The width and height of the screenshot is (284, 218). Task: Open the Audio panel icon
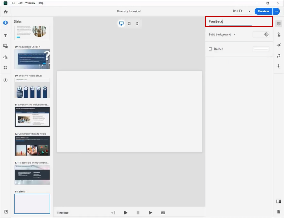pos(279,56)
